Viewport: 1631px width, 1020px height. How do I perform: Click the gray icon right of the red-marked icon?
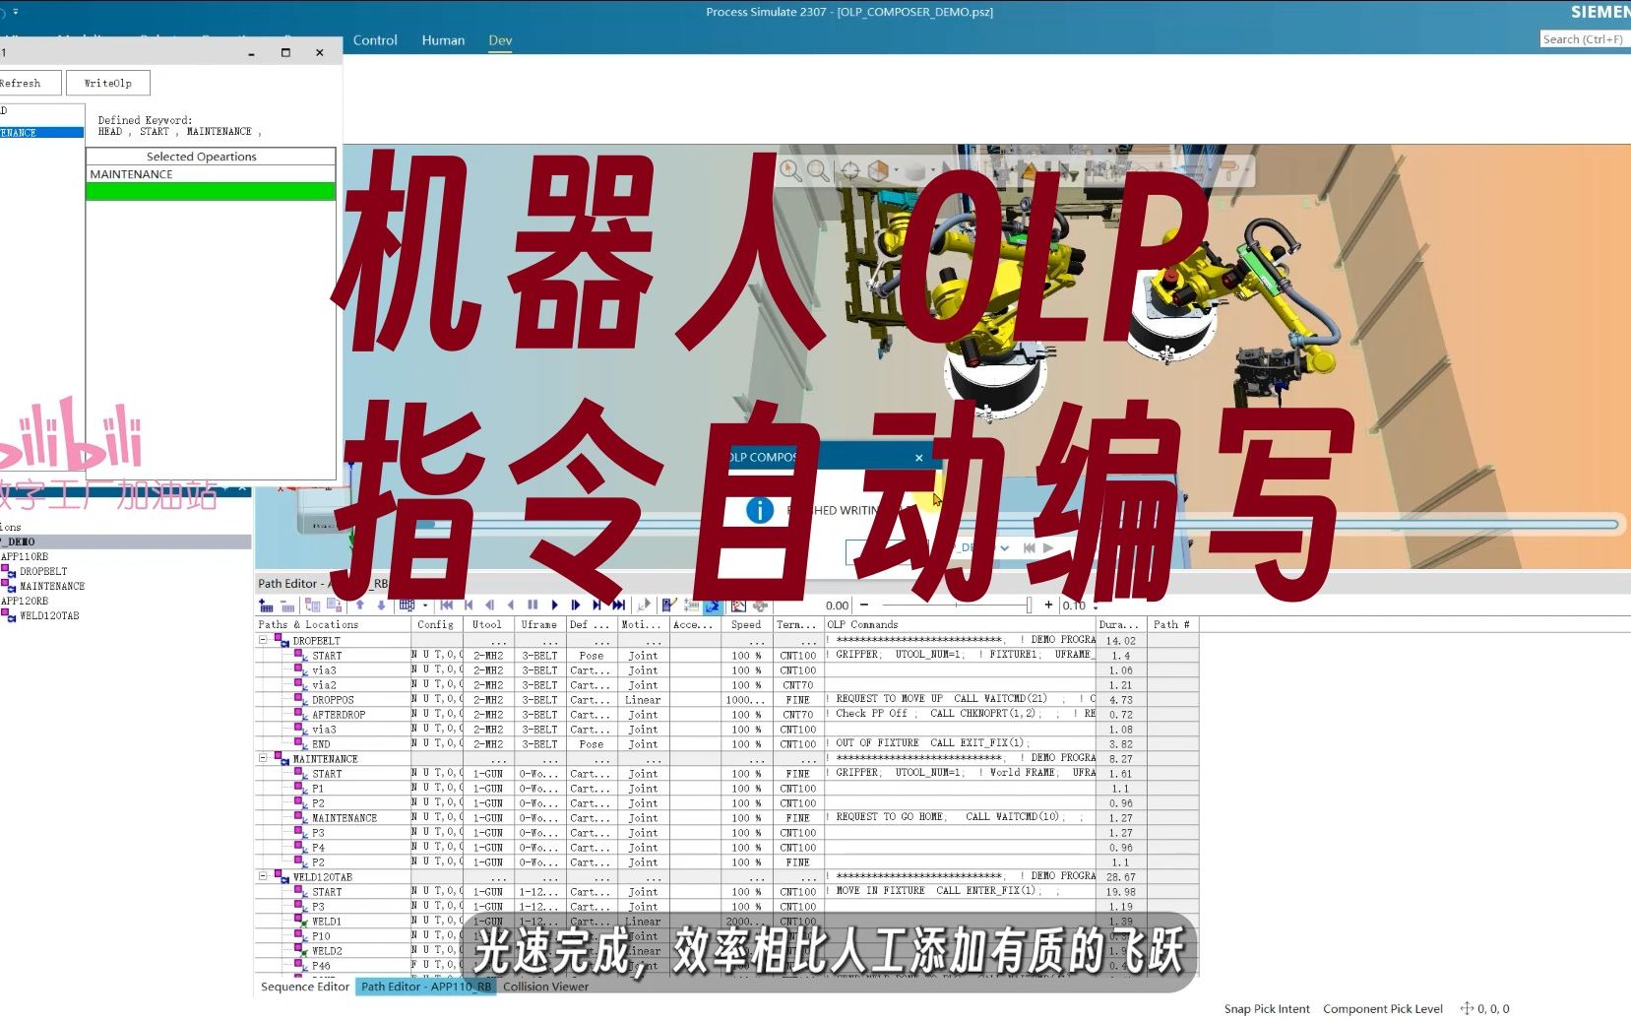coord(760,606)
